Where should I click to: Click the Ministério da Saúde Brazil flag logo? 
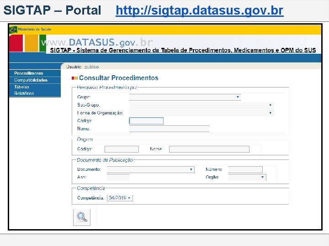(x=13, y=30)
